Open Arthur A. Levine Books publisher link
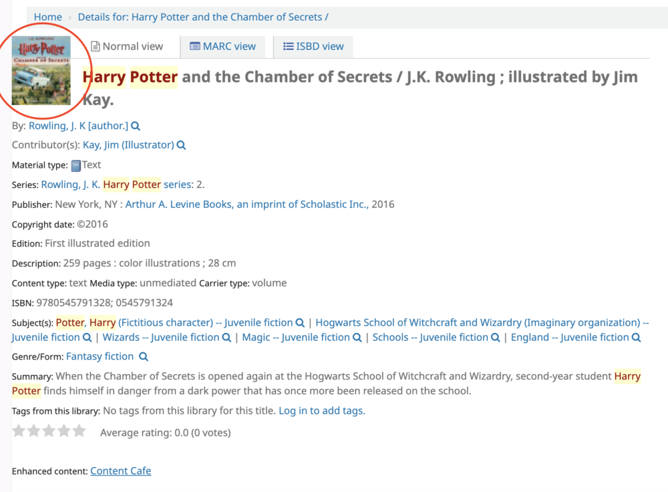This screenshot has height=492, width=668. (x=246, y=204)
